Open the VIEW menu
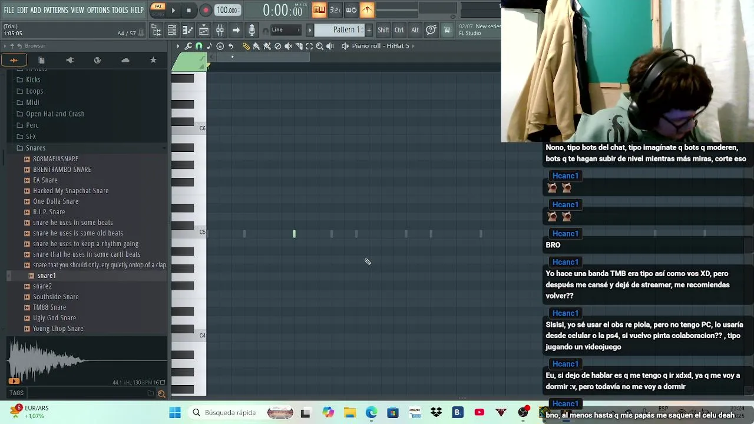 (78, 11)
